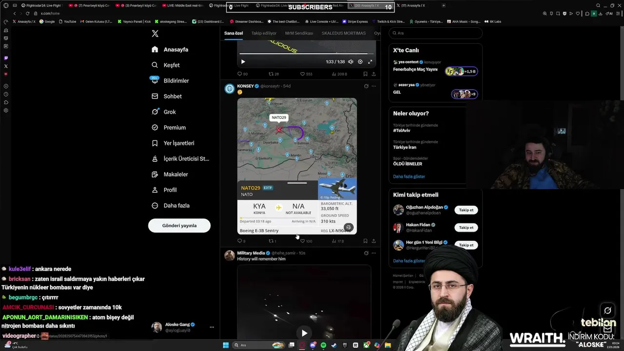Open Grok action on KONSEY post
The image size is (624, 351).
click(x=366, y=86)
